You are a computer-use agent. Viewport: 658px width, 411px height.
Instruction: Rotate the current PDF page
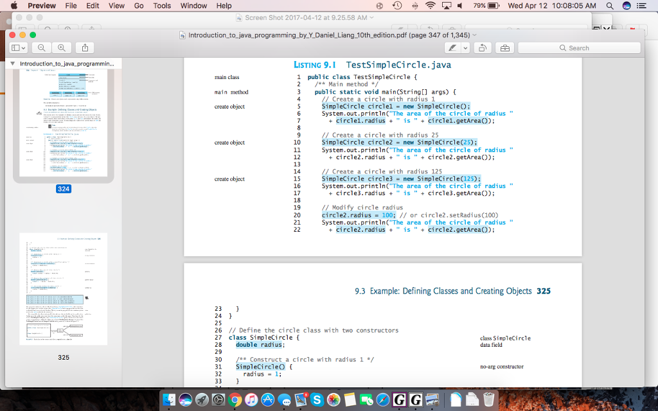482,47
